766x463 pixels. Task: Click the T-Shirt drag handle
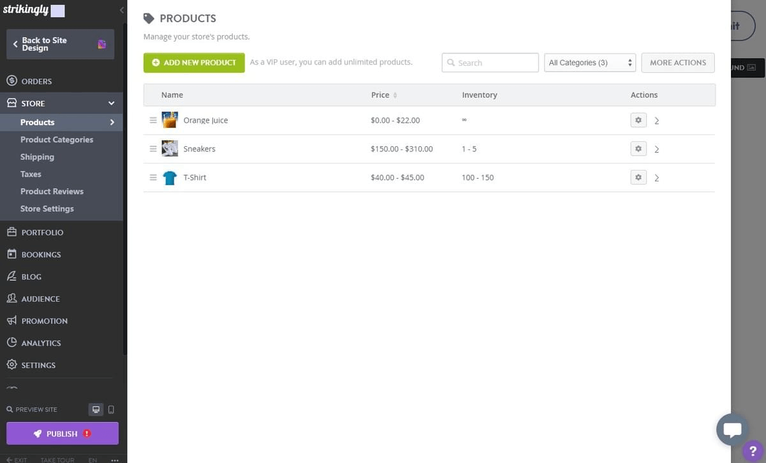[153, 178]
